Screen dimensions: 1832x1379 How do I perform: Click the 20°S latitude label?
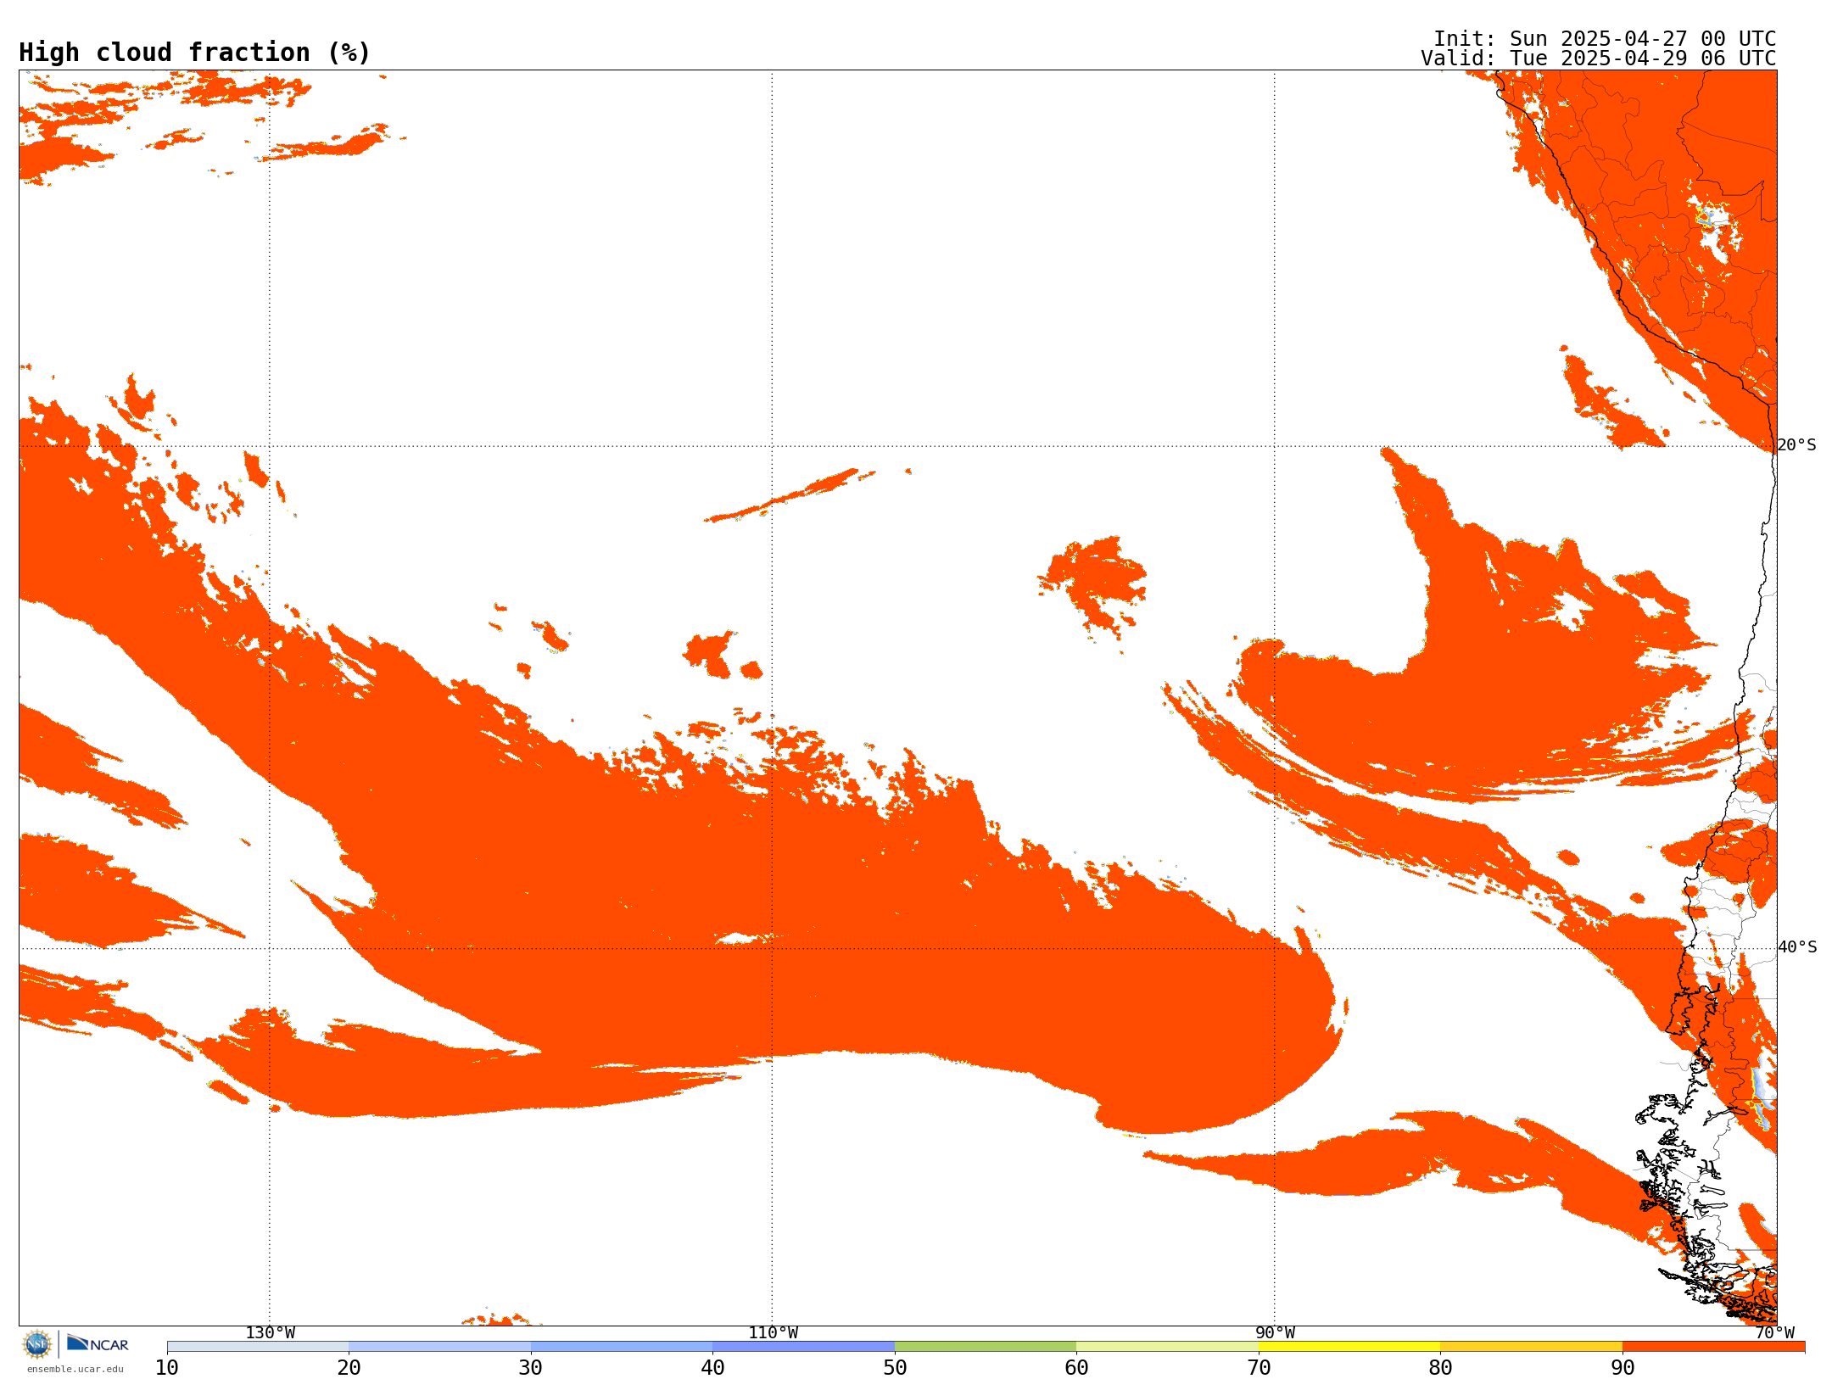tap(1797, 445)
